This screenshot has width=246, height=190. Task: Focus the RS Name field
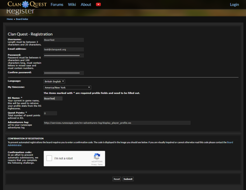coord(53,99)
